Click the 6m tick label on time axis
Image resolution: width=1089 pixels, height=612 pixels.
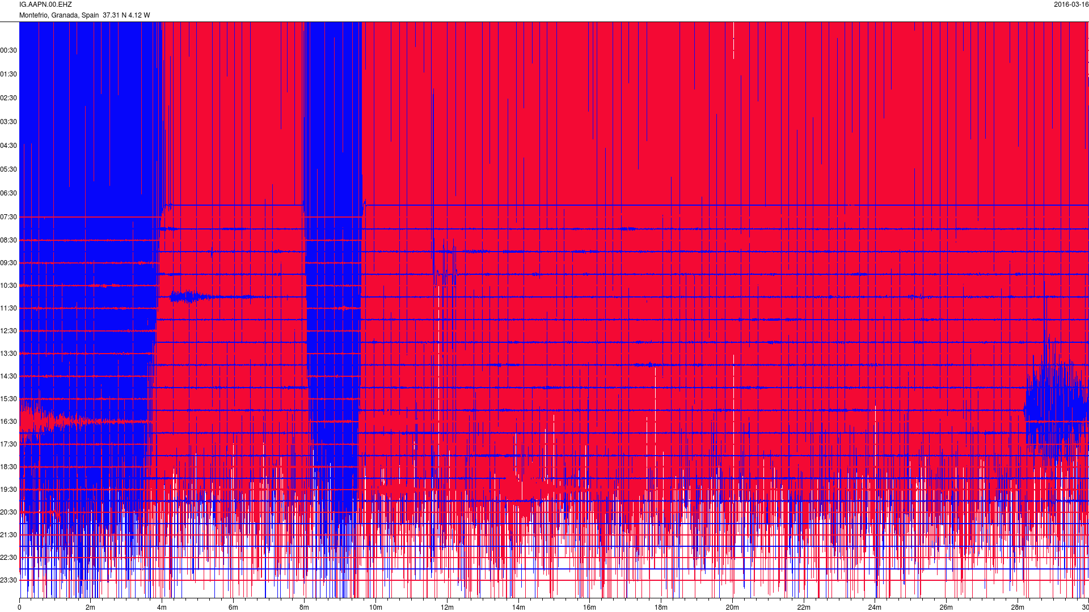(233, 607)
